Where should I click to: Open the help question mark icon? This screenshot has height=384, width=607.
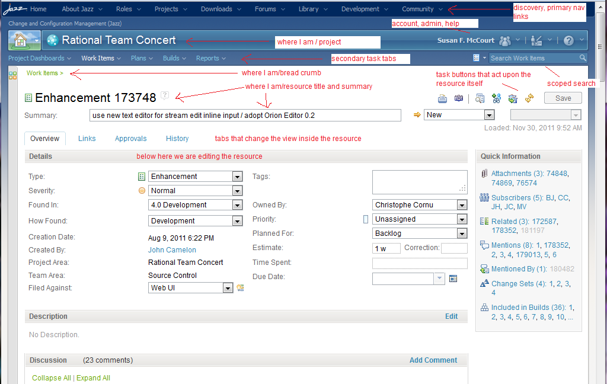tap(568, 40)
